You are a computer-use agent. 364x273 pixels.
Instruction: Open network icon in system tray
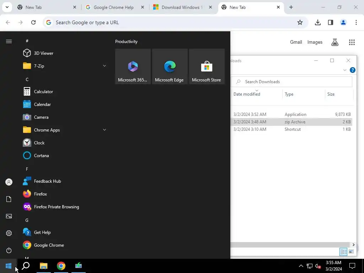(310, 266)
